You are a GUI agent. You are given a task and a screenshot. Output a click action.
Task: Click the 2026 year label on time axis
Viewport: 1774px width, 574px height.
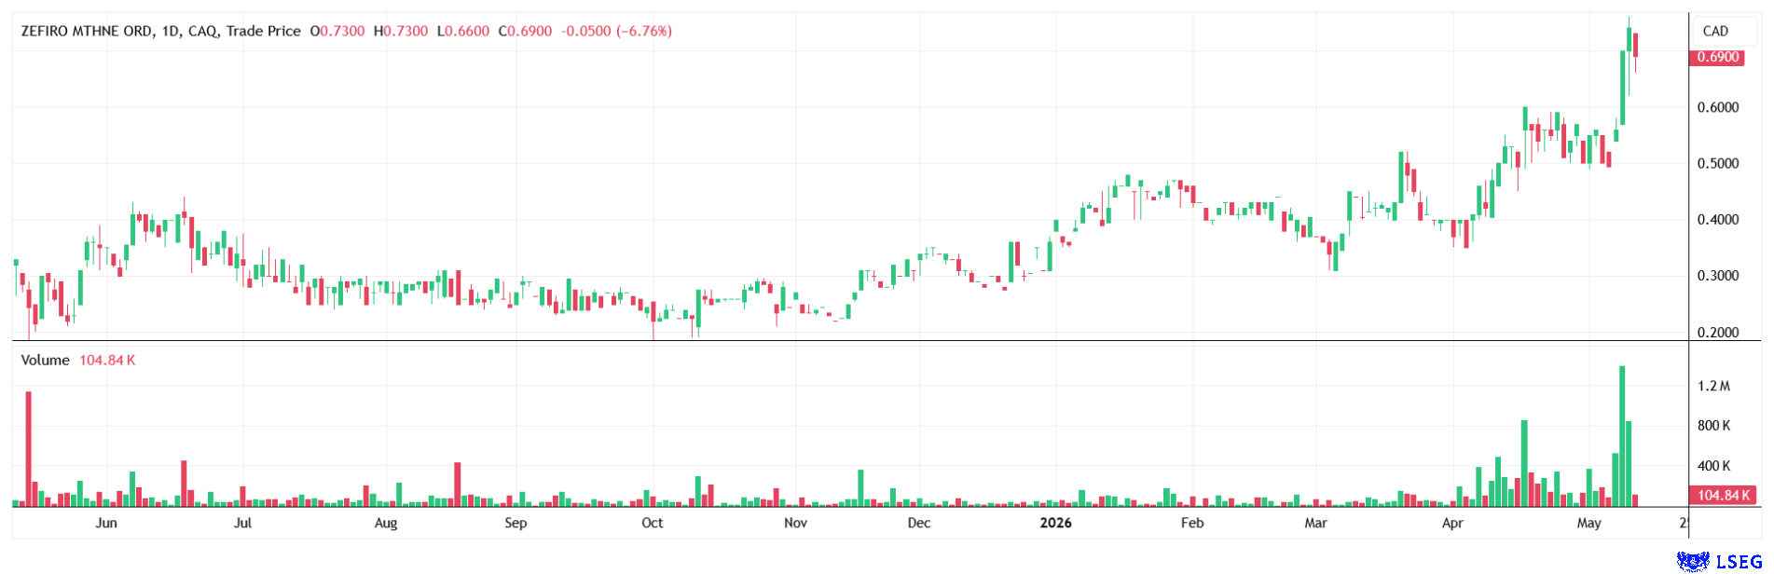(1055, 523)
